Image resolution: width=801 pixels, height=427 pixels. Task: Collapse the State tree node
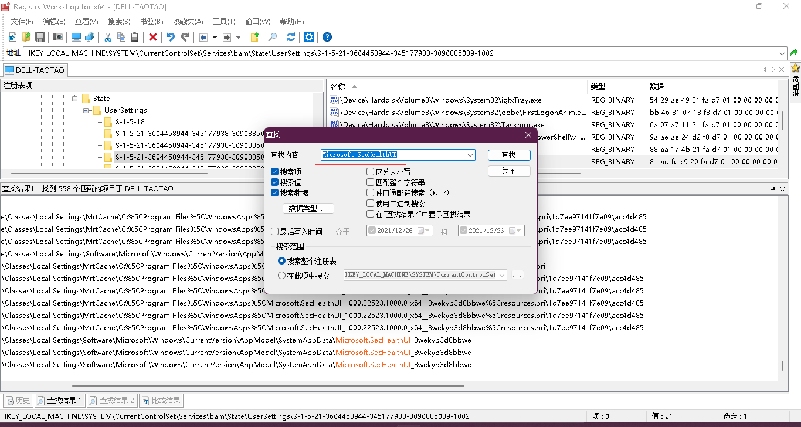75,99
